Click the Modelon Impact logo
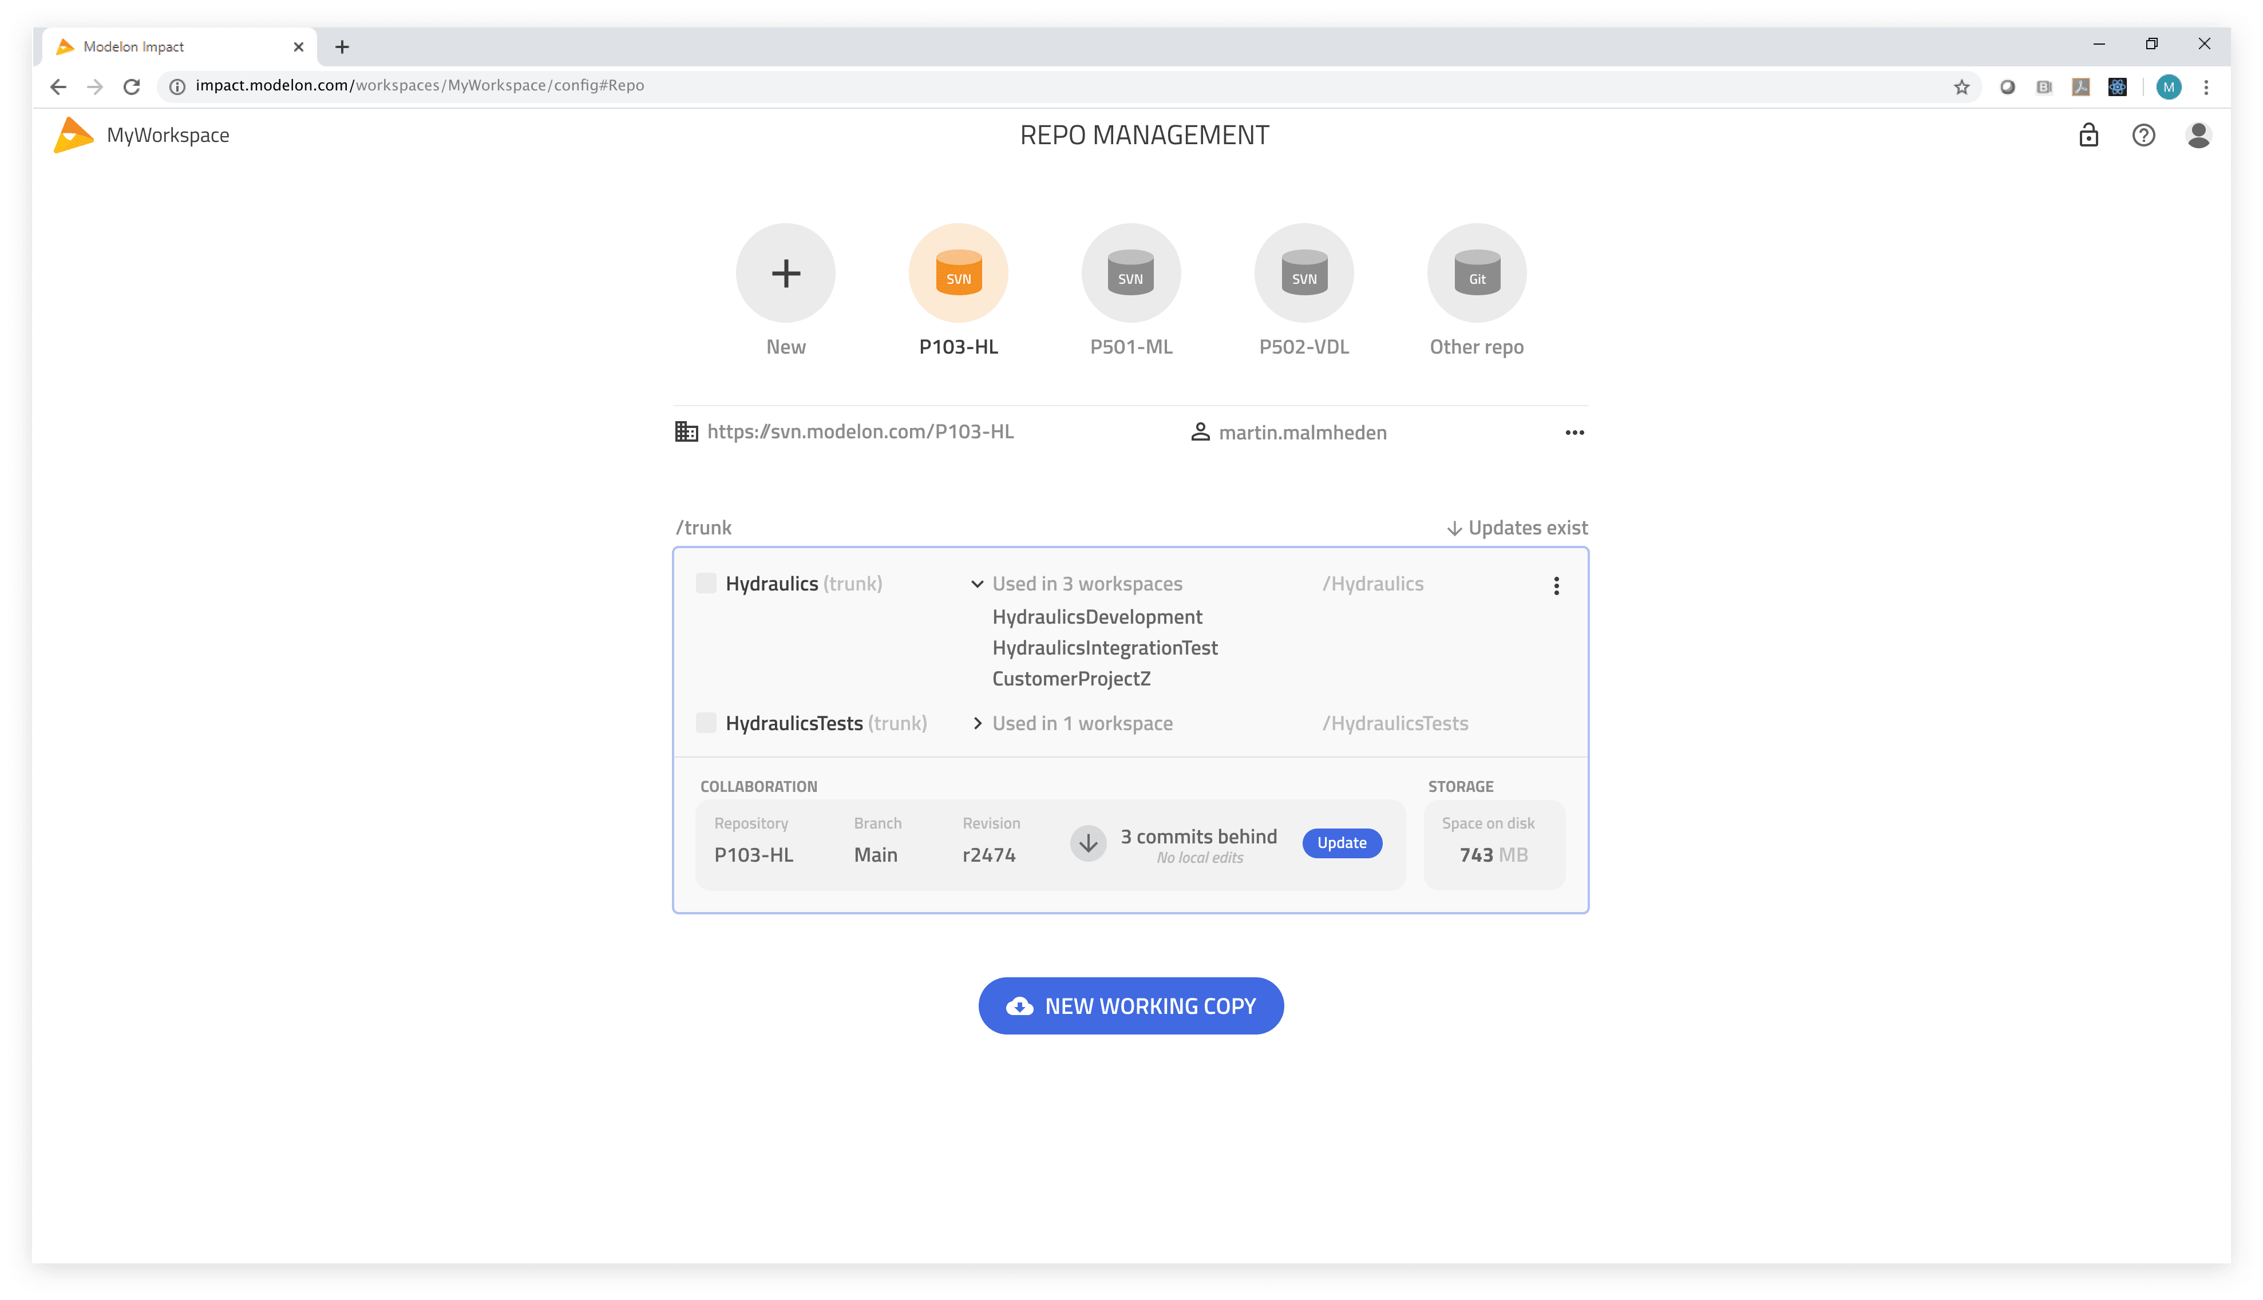Screen dimensions: 2263x1300 (x=73, y=135)
